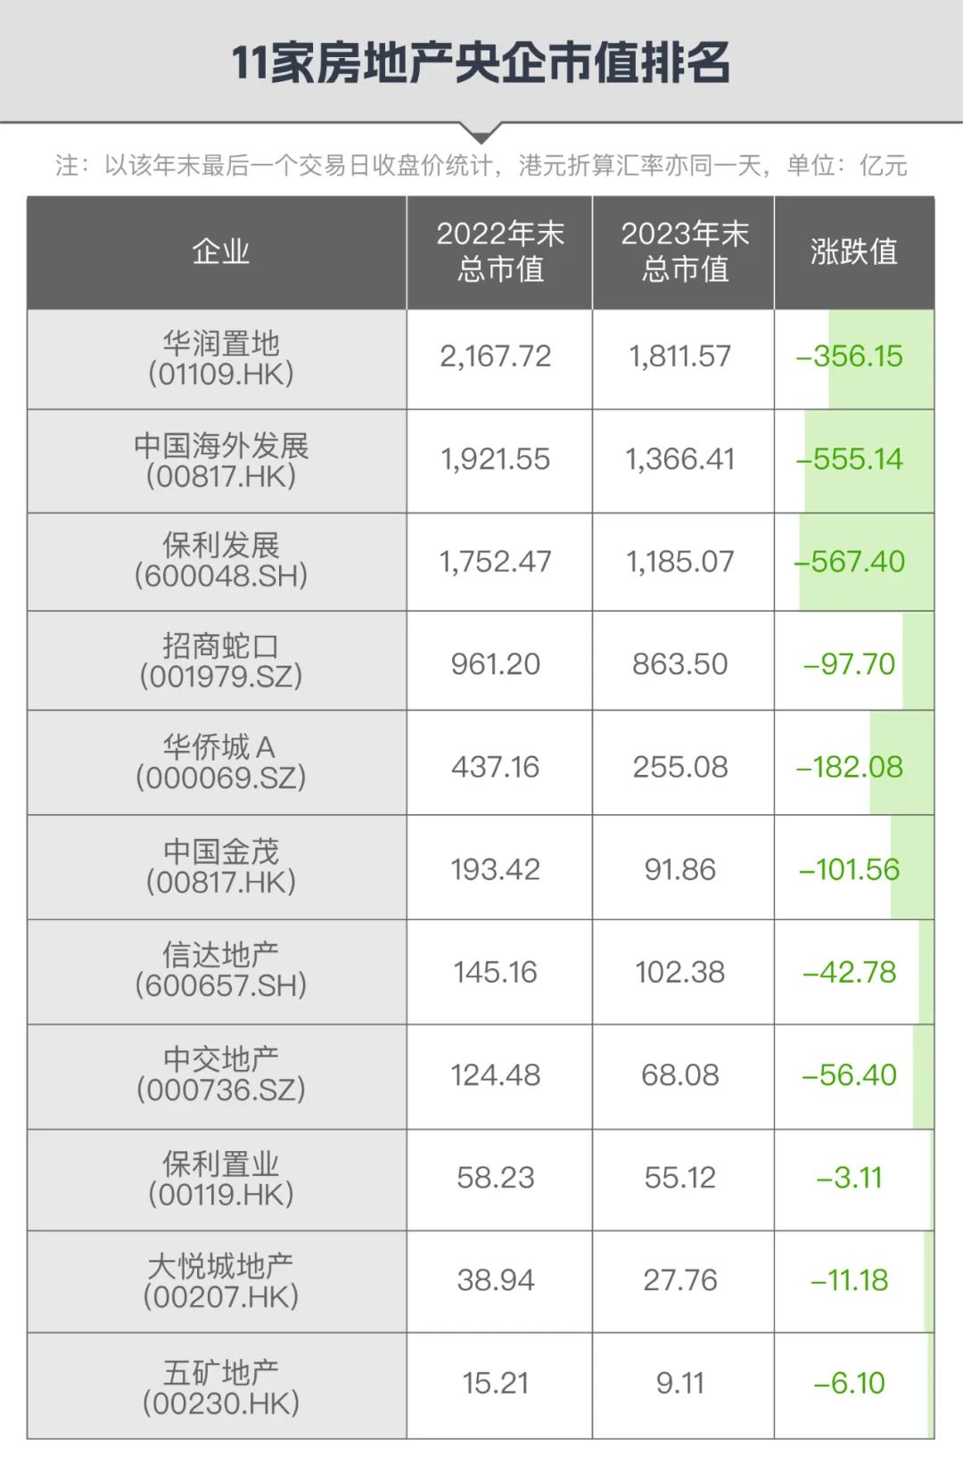
Task: Select the 2022年末总市值 column header
Action: [499, 252]
